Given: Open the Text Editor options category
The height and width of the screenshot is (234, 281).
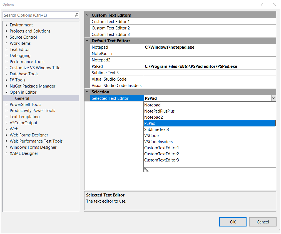Looking at the screenshot, I should pos(20,49).
